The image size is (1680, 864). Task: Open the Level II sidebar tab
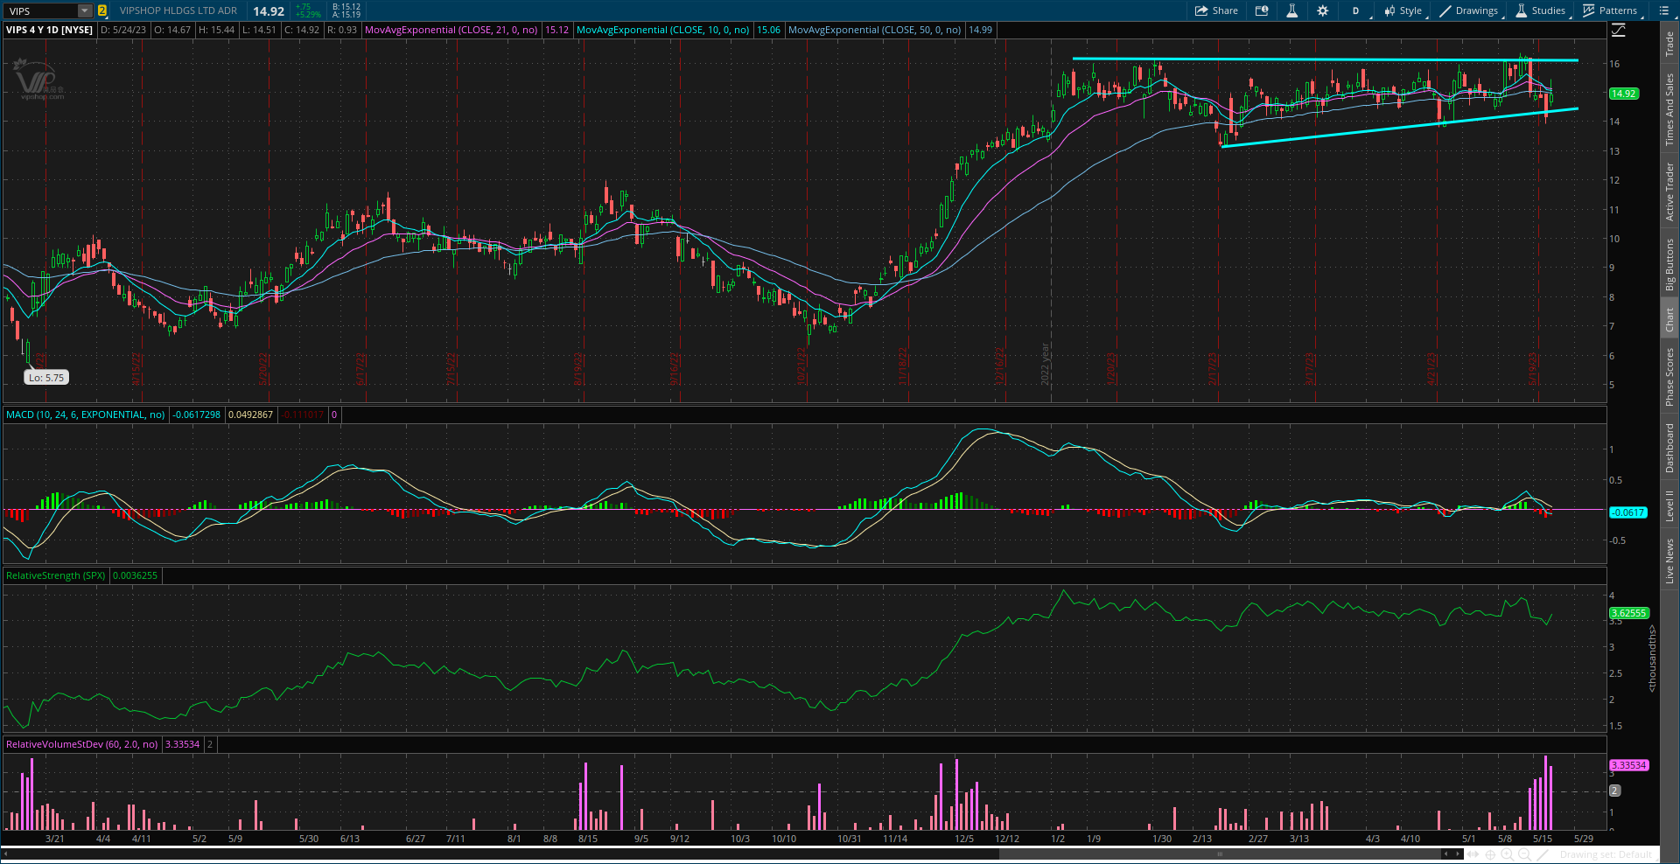click(1669, 506)
